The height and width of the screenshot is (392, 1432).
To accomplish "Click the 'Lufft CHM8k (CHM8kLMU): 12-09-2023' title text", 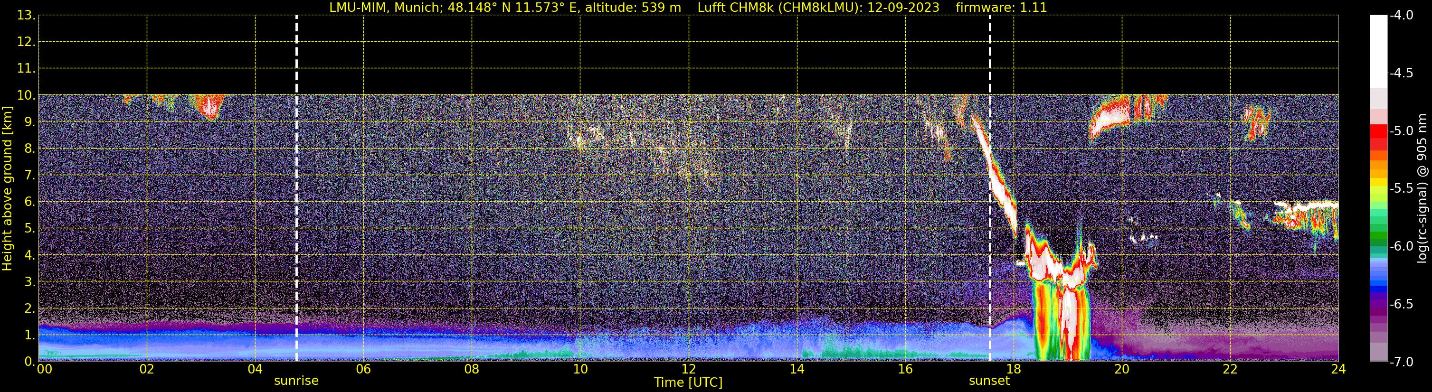I will pos(818,8).
